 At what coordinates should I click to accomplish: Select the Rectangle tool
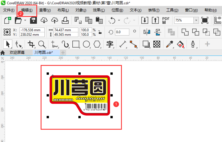(x=76, y=44)
